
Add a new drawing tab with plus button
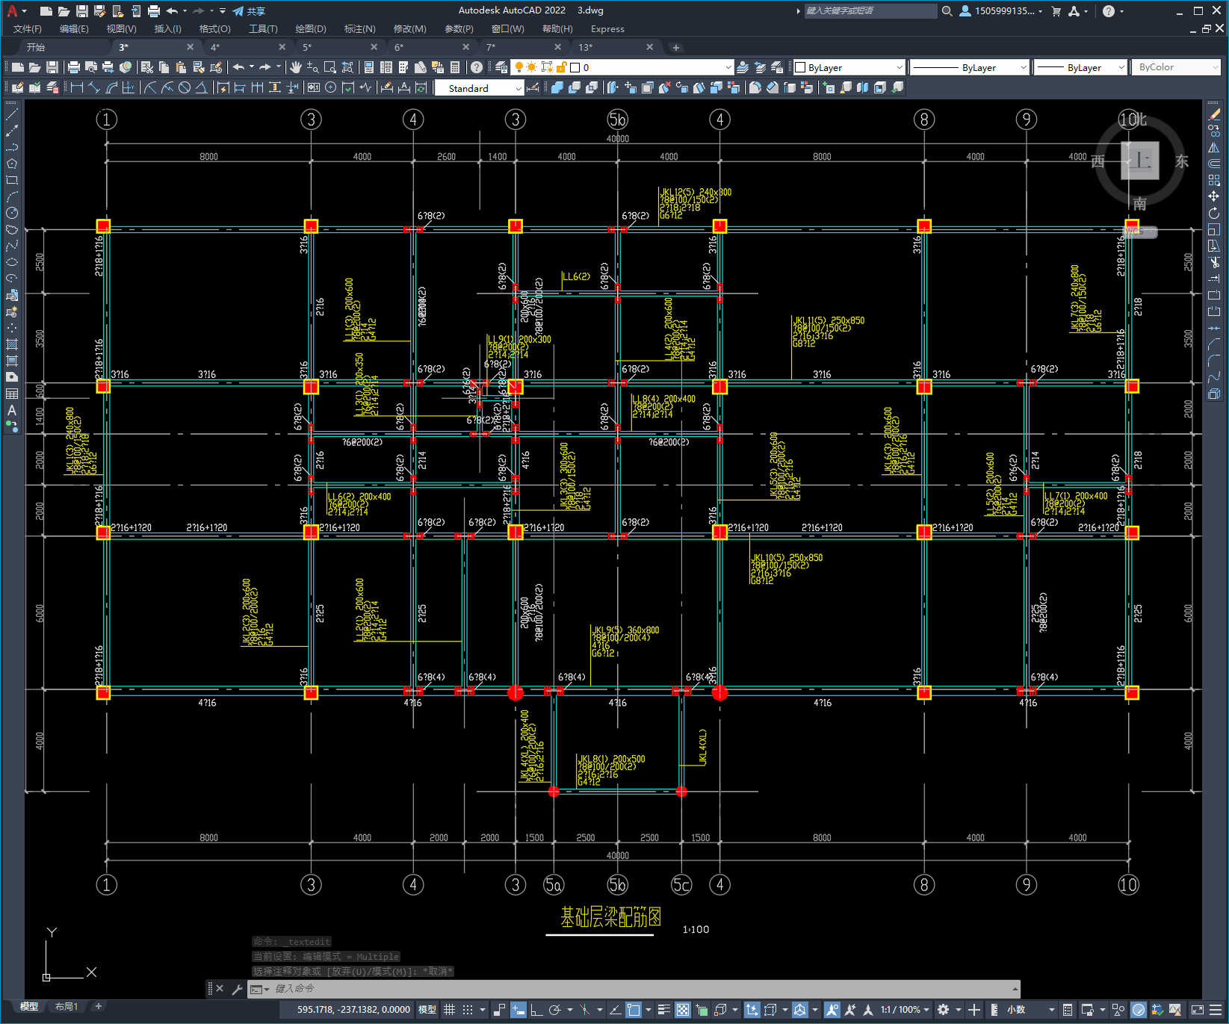coord(675,48)
